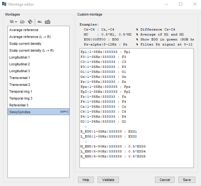Pick the Referential 3 montage
Viewport: 201px width, 186px height.
click(x=19, y=105)
